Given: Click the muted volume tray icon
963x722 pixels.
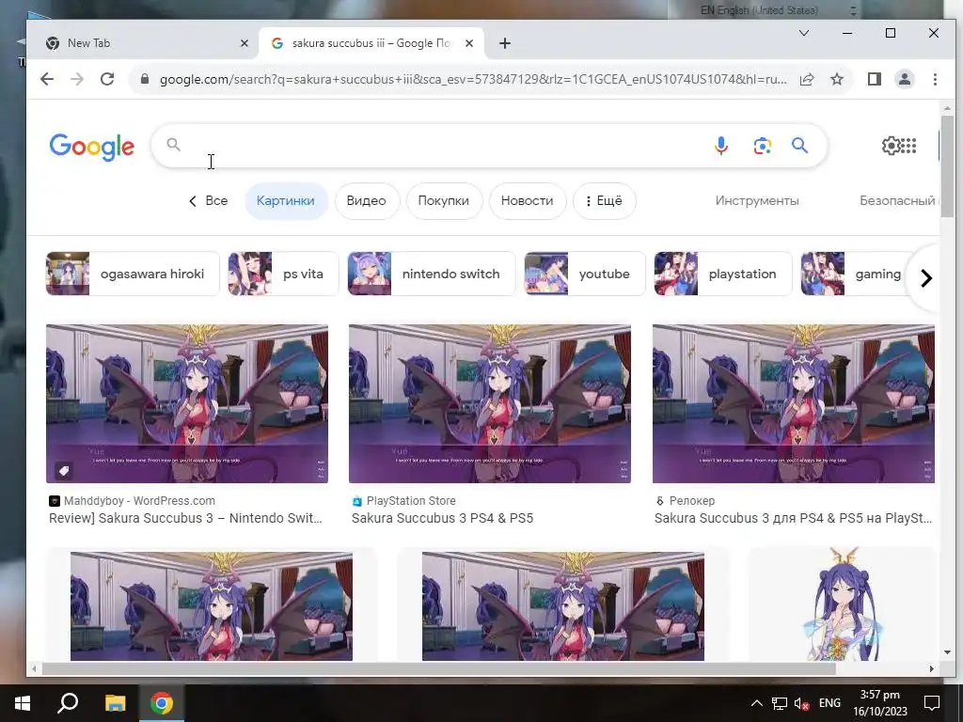Looking at the screenshot, I should click(801, 703).
